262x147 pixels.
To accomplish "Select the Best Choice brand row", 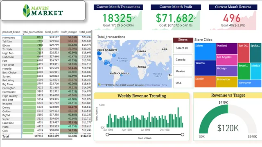I will 46,73.
